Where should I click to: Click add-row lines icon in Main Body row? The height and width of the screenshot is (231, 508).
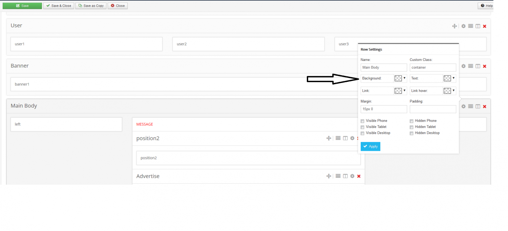pos(471,106)
